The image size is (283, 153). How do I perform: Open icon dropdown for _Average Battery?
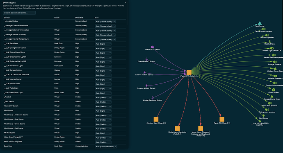pos(105,22)
